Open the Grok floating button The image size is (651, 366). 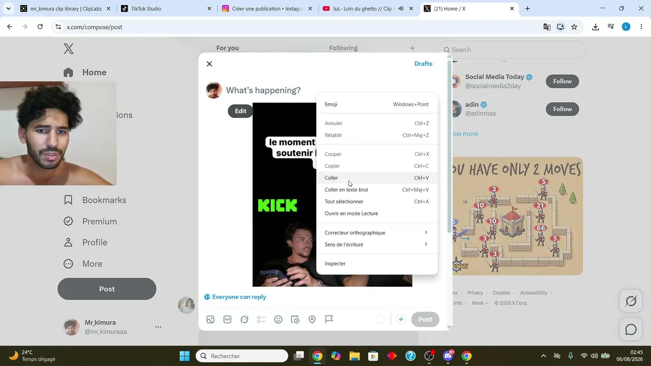[631, 301]
